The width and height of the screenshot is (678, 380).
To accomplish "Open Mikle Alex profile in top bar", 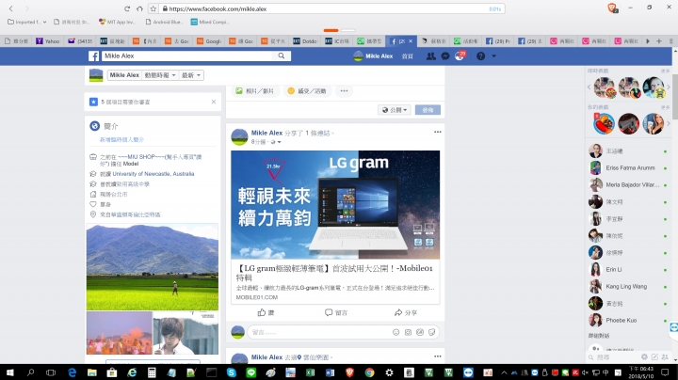I will pos(373,55).
